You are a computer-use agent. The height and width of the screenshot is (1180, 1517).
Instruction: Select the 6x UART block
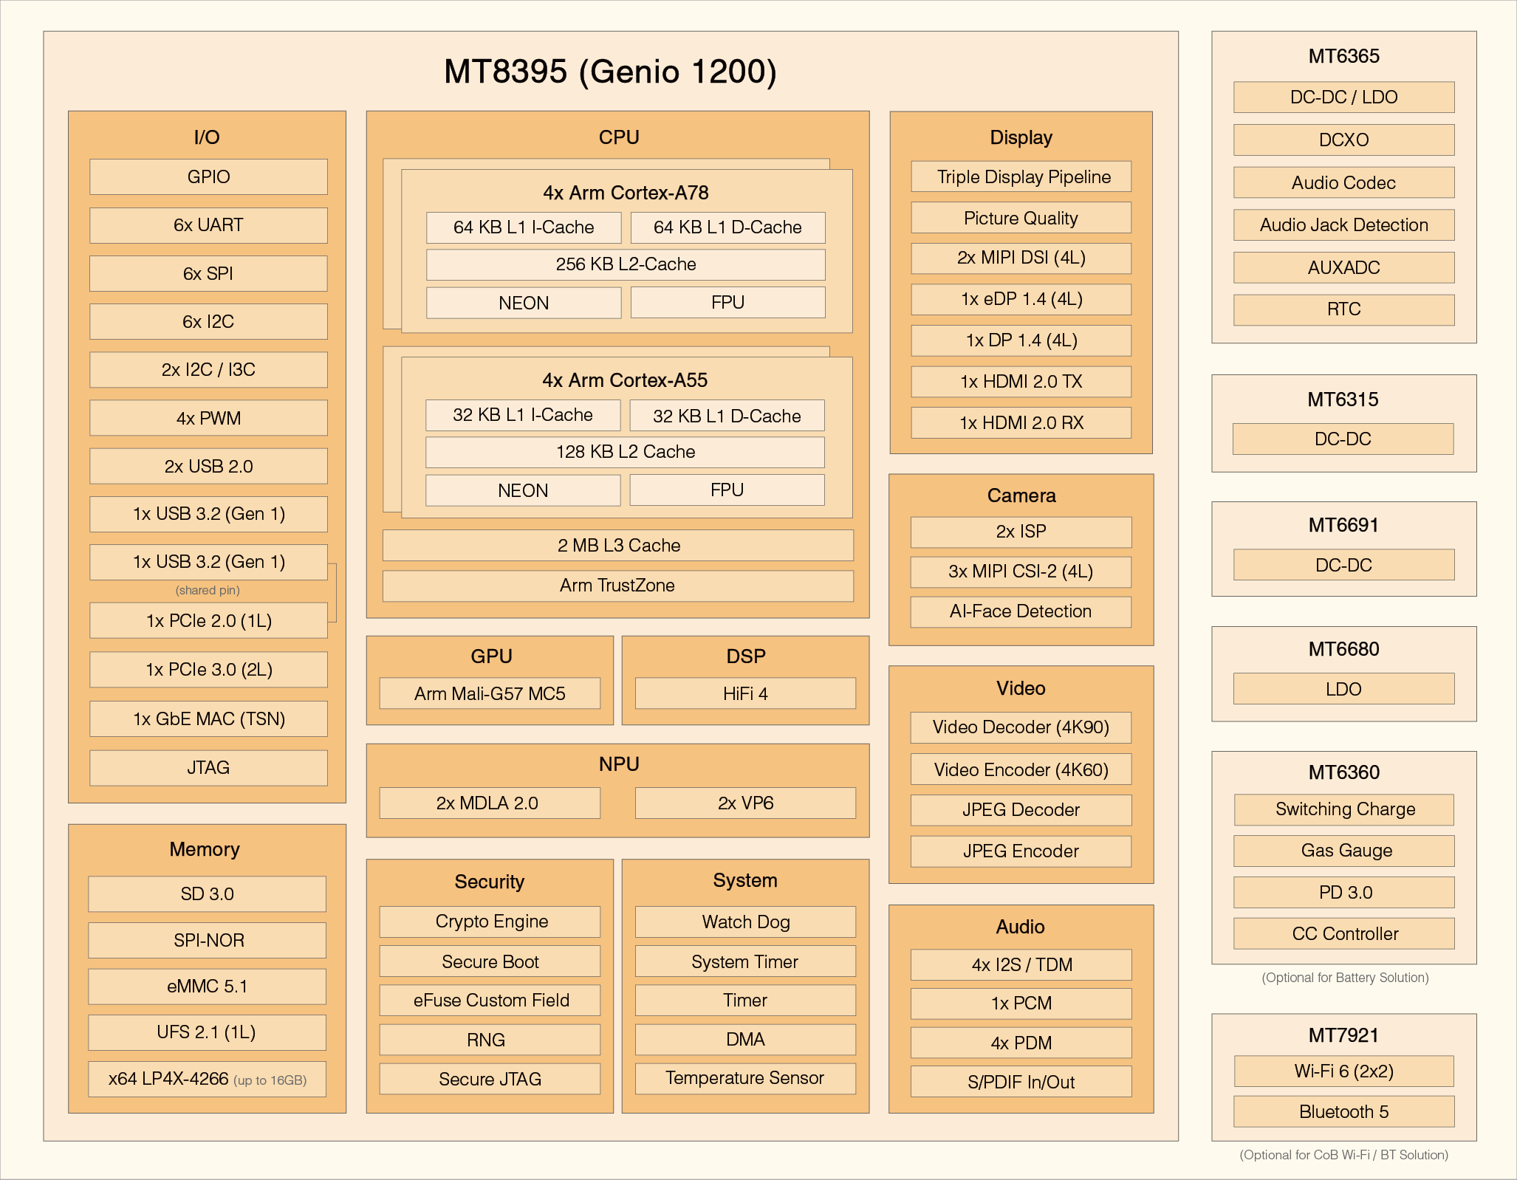208,225
